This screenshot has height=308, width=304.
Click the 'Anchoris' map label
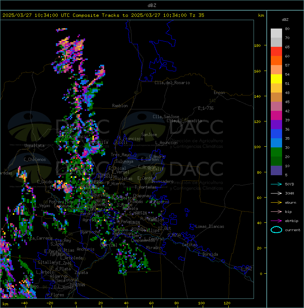click(x=85, y=249)
